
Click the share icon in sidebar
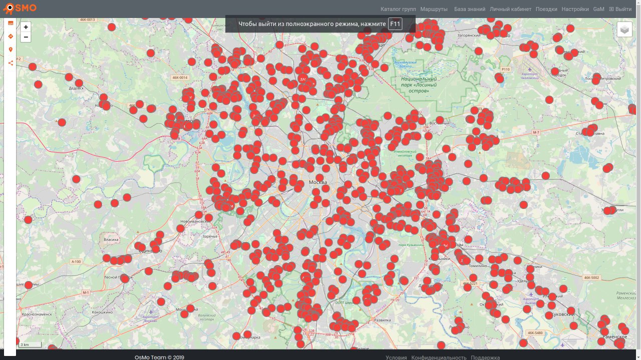click(11, 63)
